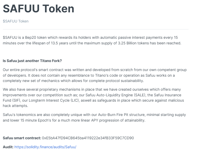
Task: Click the SAFUU Token main heading
Action: tap(38, 8)
